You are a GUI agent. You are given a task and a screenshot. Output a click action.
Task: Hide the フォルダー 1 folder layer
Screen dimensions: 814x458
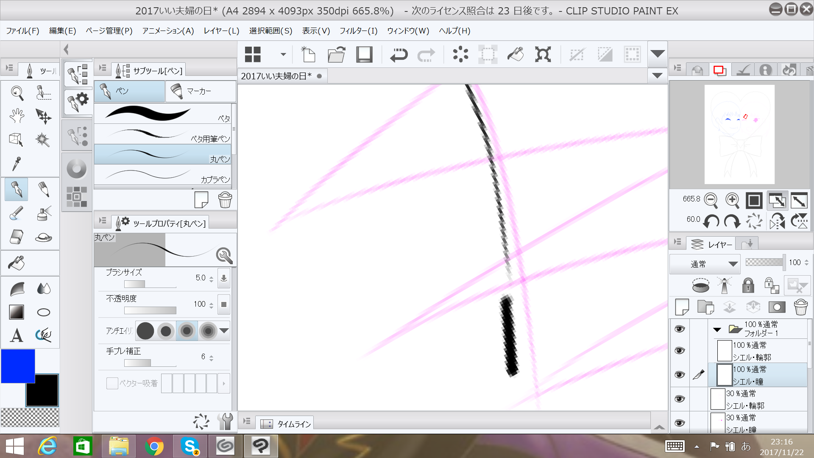680,329
